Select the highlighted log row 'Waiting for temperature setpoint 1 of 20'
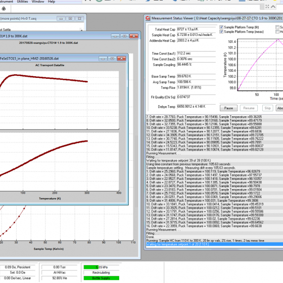283x283 pixels. click(214, 244)
